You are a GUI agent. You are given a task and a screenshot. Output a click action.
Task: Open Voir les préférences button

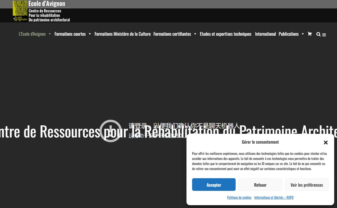[x=307, y=185]
